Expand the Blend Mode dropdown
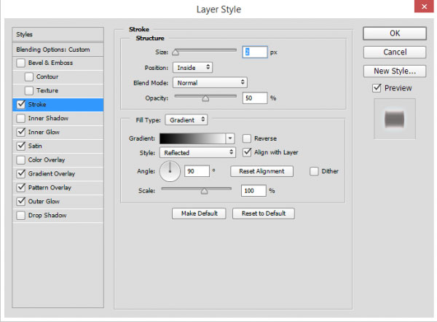Screen dimensions: 437x322 tap(210, 82)
